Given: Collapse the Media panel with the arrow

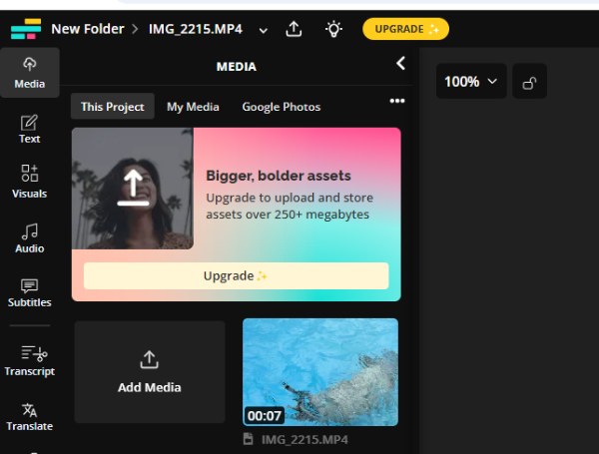Looking at the screenshot, I should [x=400, y=64].
